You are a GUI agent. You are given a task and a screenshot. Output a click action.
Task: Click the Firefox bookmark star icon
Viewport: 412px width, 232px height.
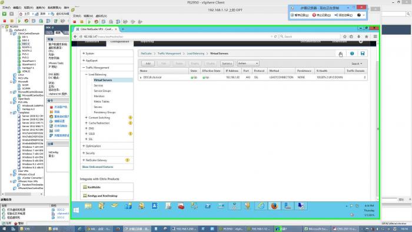(x=345, y=37)
